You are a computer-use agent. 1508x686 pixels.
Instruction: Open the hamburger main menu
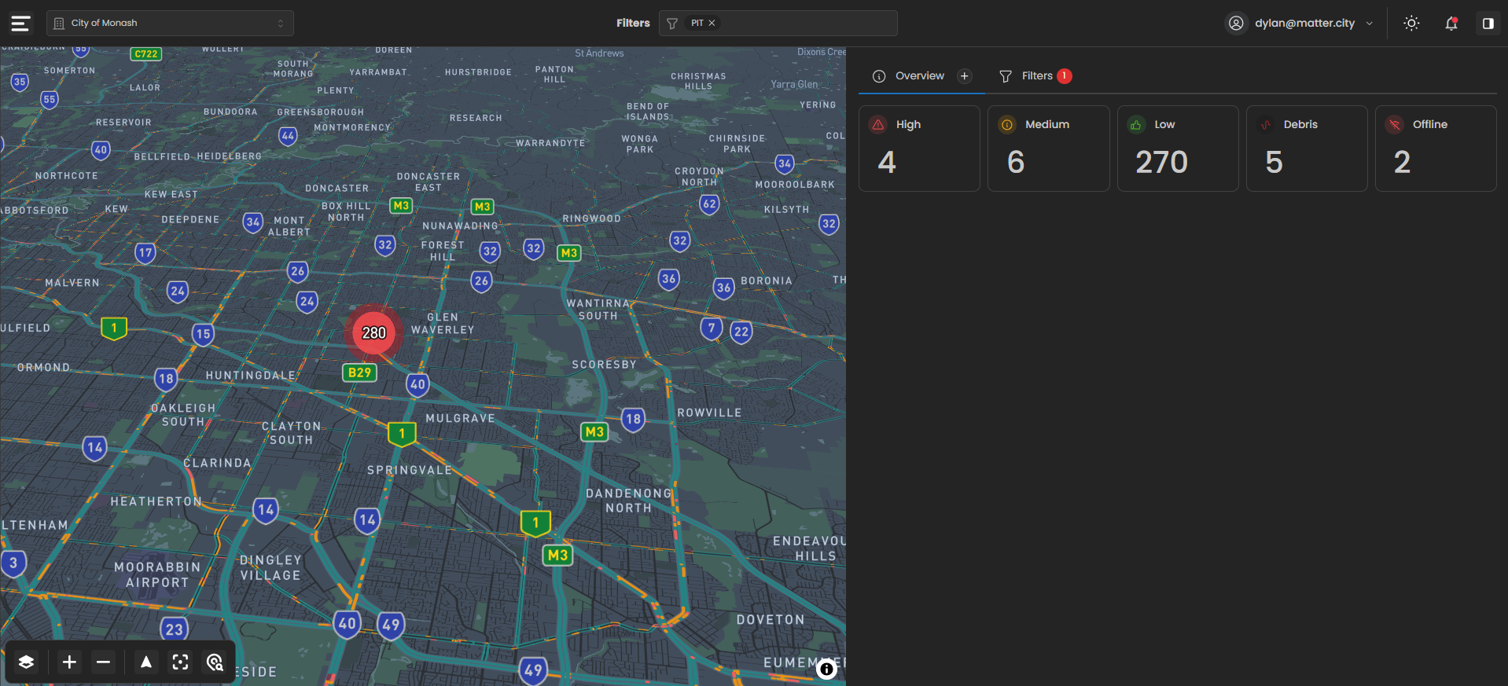(20, 24)
